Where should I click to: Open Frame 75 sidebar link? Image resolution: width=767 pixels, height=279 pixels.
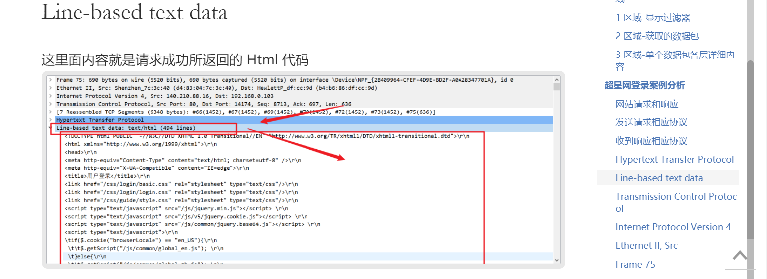pos(635,265)
